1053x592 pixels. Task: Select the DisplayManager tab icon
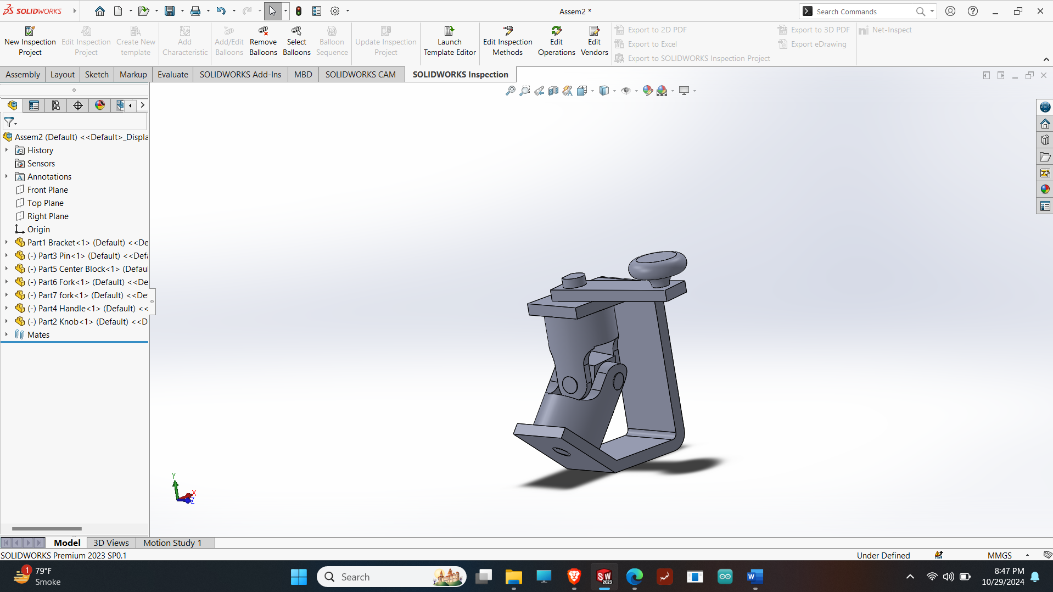click(100, 105)
